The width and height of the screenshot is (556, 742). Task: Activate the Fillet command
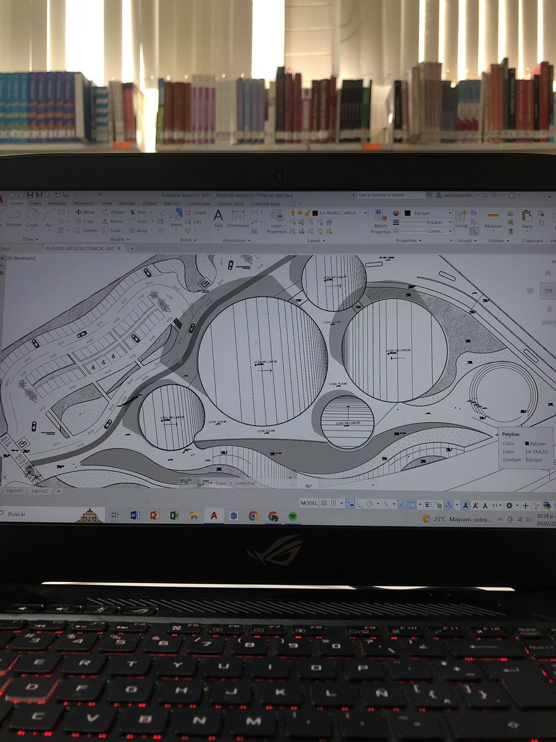tap(138, 221)
